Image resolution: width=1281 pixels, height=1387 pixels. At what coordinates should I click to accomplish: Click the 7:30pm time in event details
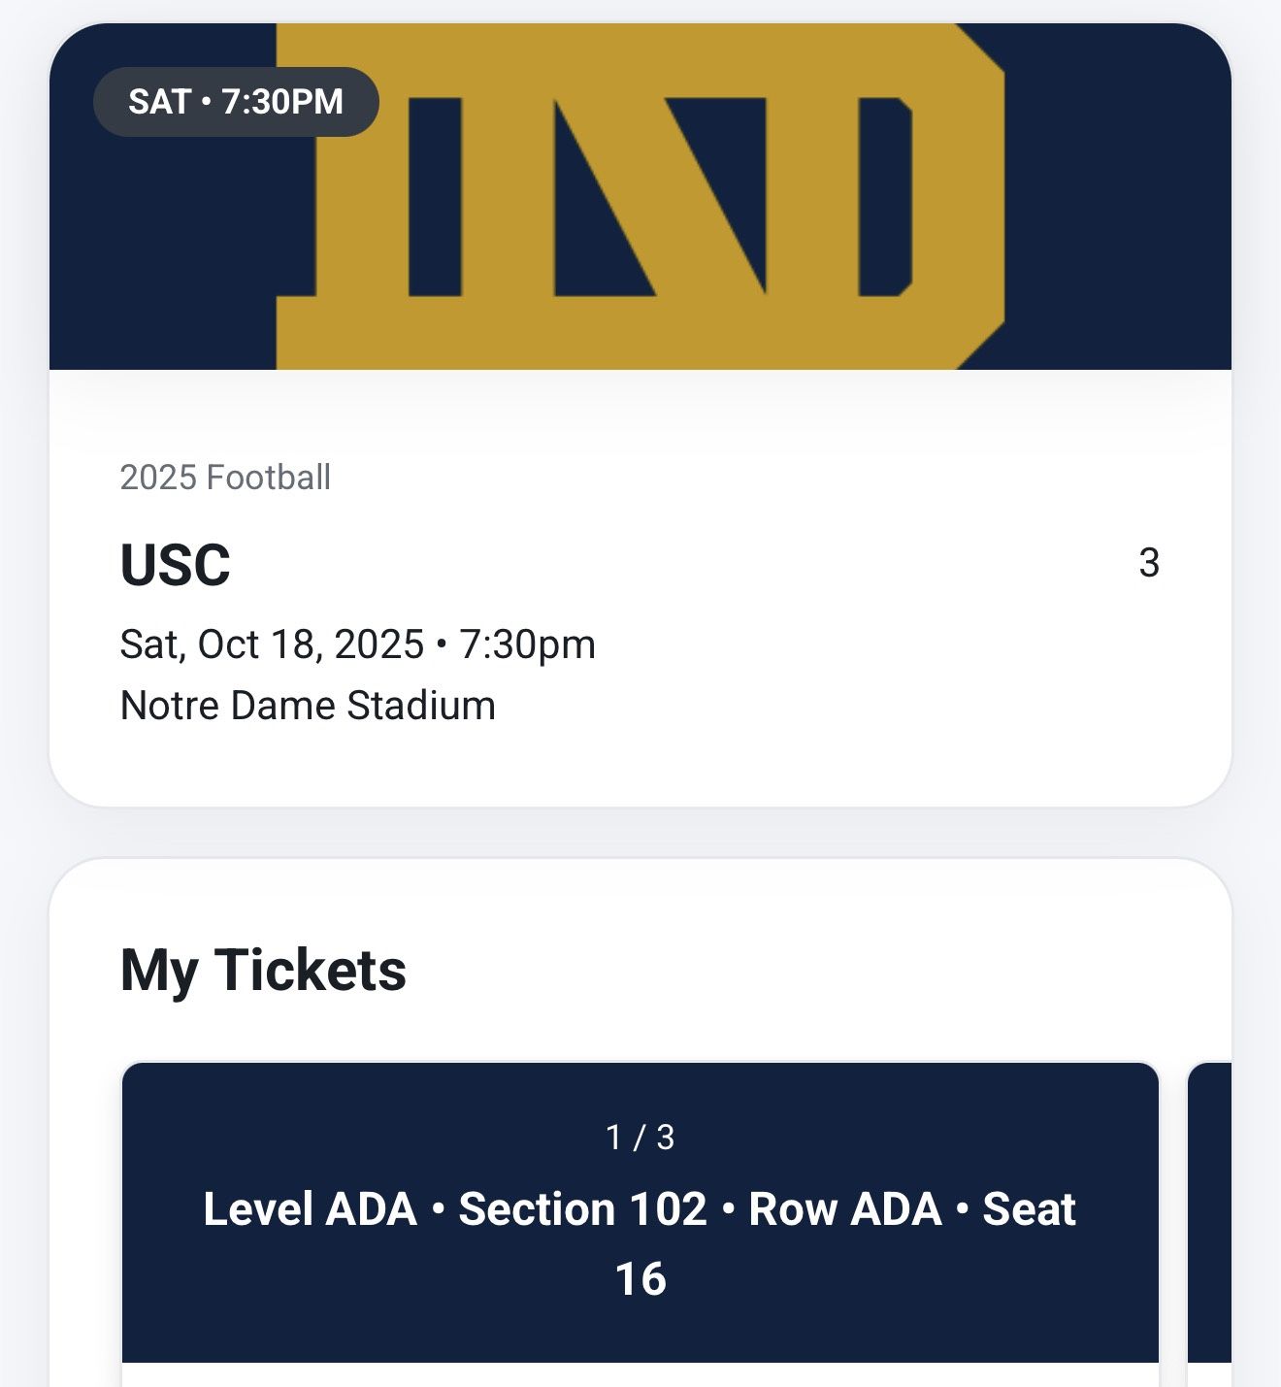click(527, 644)
